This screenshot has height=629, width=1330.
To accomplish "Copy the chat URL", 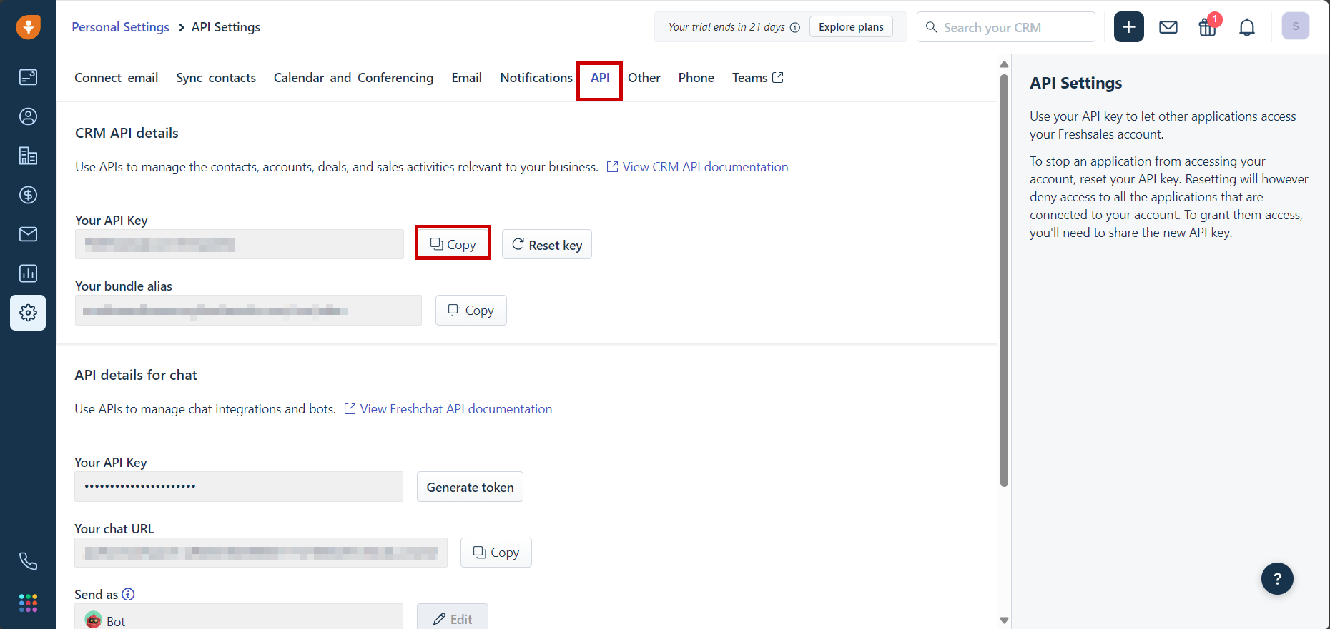I will (496, 553).
